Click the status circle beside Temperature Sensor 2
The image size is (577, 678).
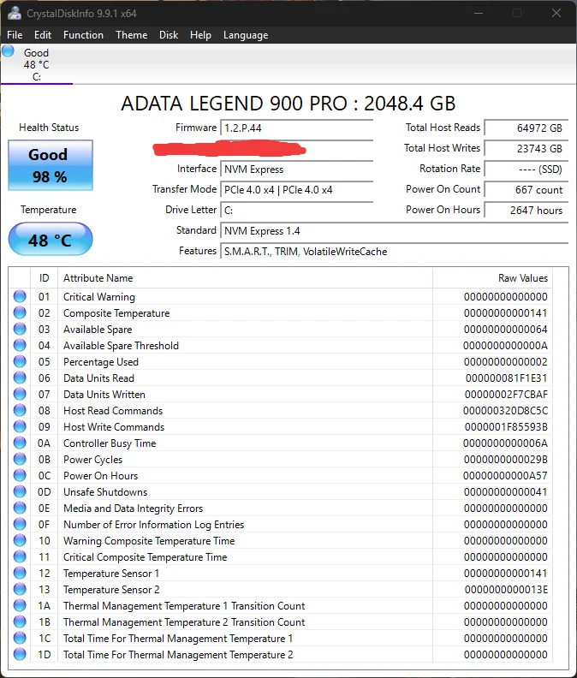20,589
